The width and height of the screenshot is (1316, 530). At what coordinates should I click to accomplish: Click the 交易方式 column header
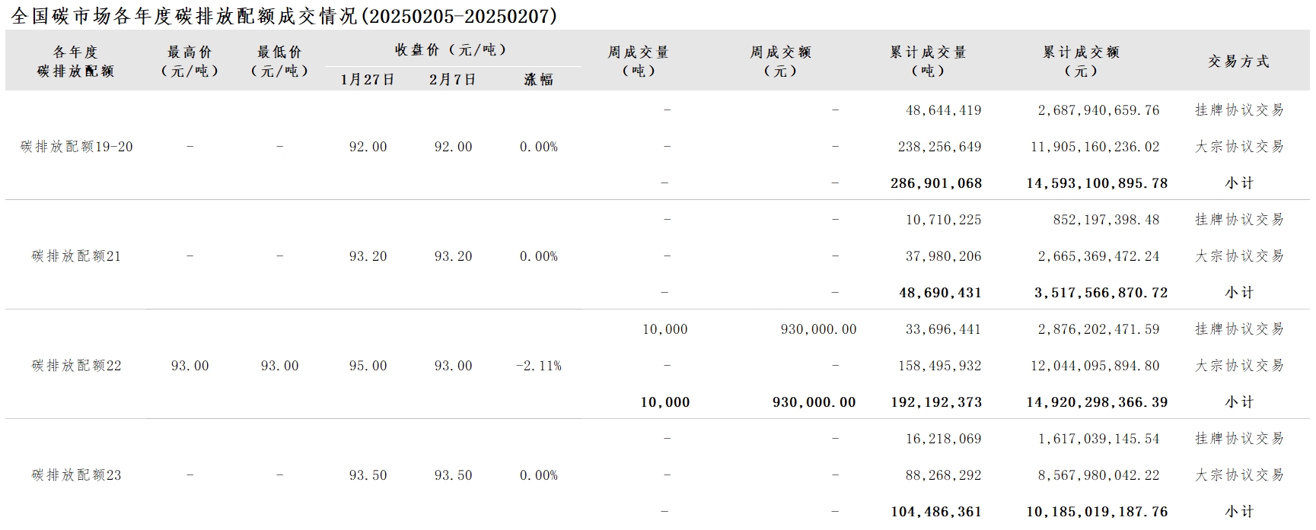tap(1239, 62)
